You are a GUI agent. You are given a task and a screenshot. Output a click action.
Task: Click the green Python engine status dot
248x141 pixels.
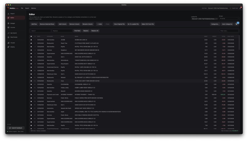(7, 131)
